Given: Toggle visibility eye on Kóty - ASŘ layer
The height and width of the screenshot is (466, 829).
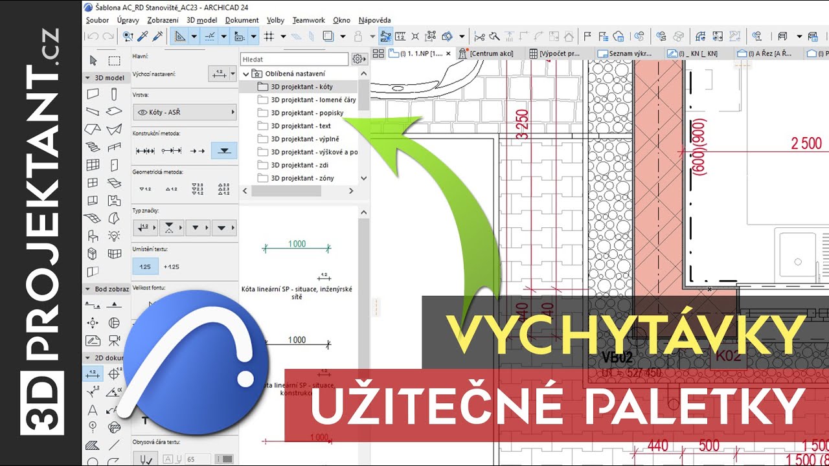Looking at the screenshot, I should pos(142,113).
